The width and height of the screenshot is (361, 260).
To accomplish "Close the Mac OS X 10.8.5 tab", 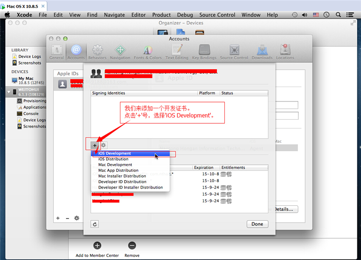I will 43,6.
